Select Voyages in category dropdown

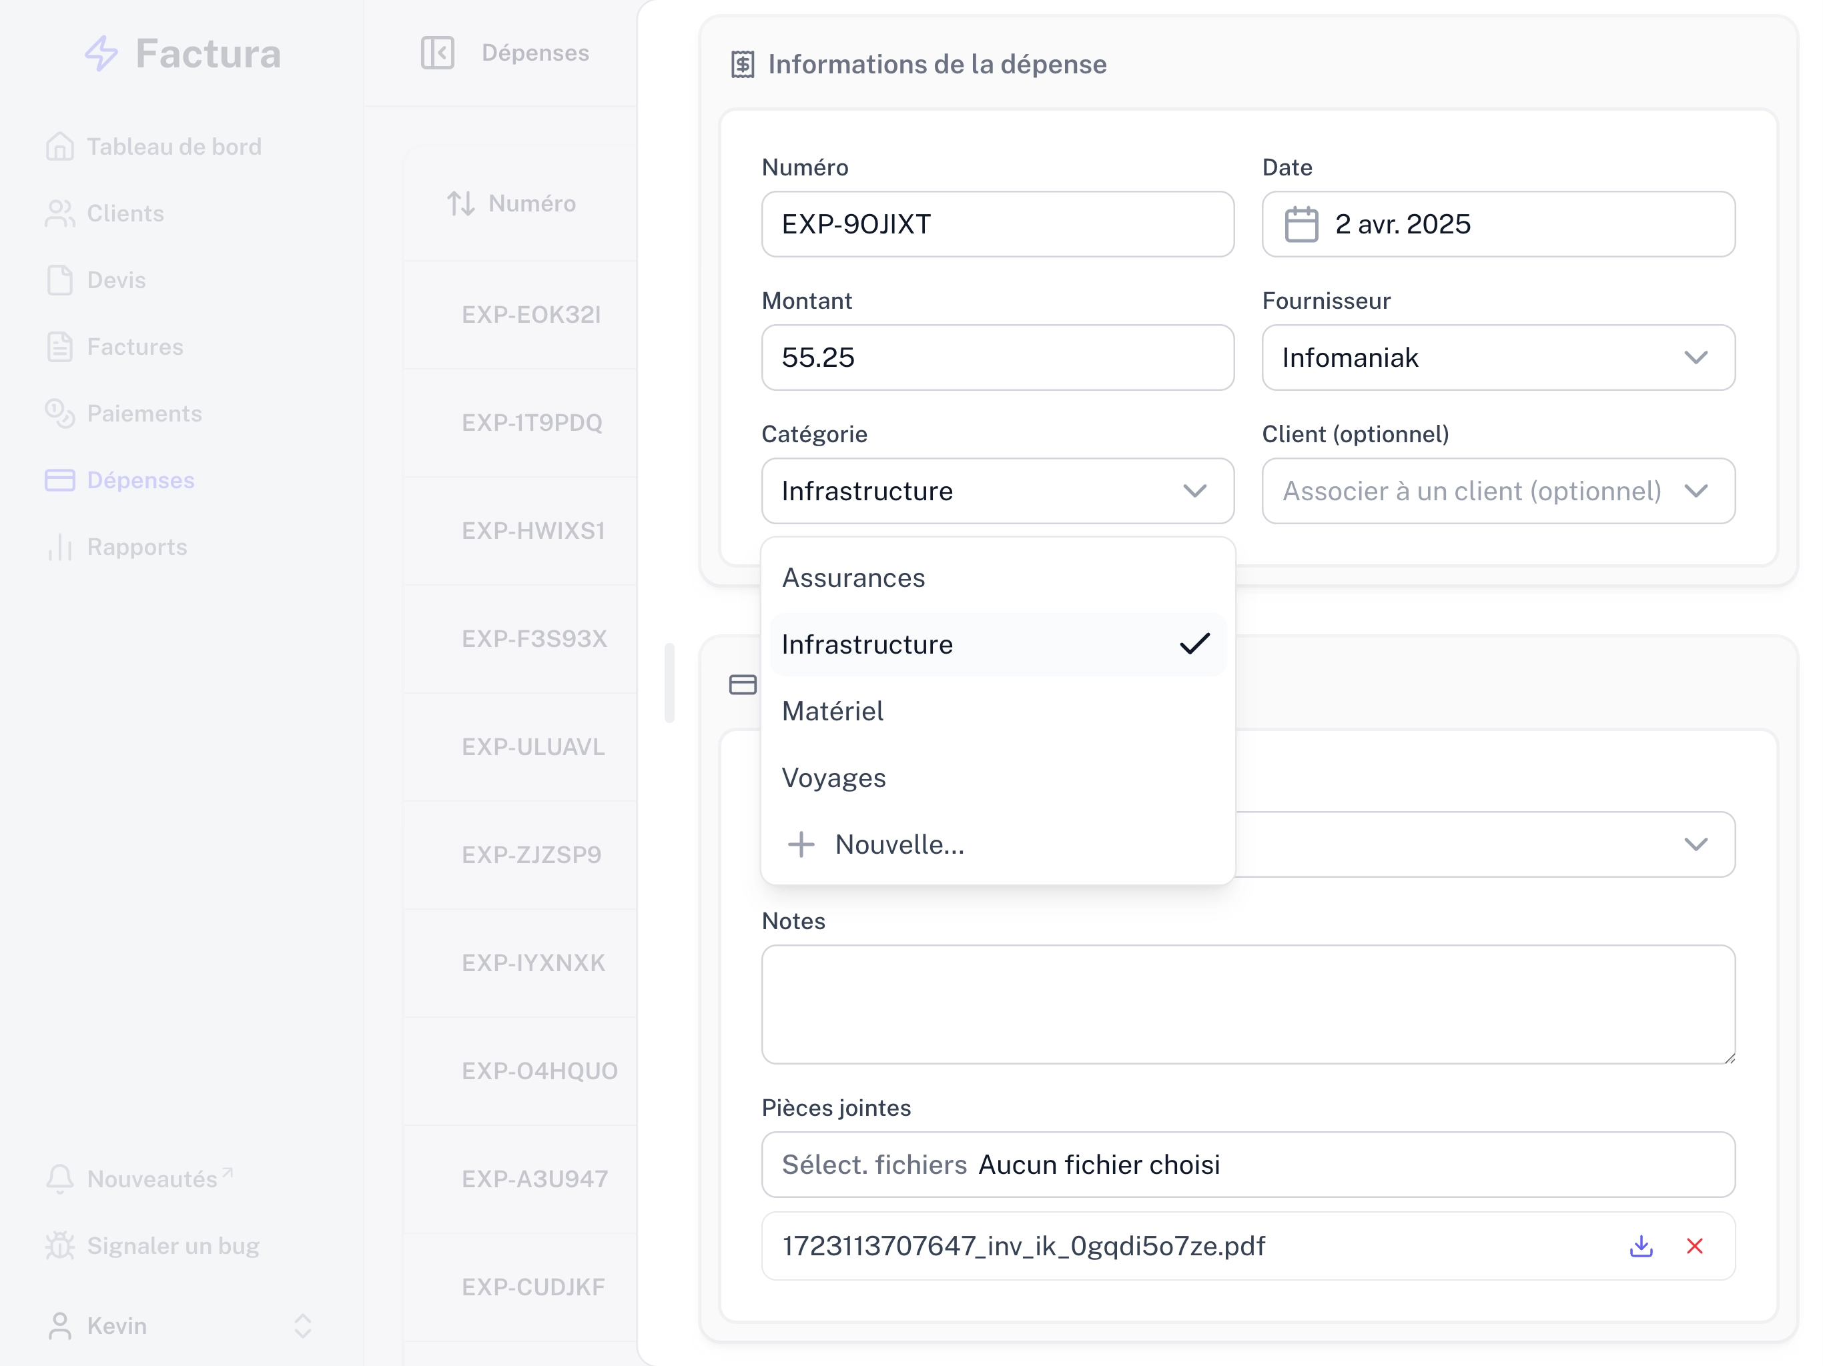point(834,778)
